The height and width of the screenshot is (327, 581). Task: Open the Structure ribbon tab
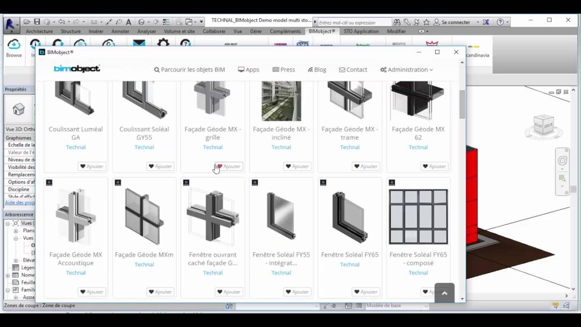pyautogui.click(x=71, y=31)
